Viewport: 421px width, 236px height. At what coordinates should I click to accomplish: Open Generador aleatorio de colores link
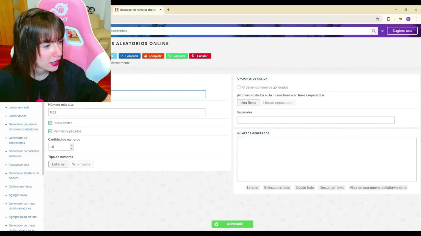[24, 176]
